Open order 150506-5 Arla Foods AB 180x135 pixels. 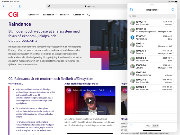(152, 59)
